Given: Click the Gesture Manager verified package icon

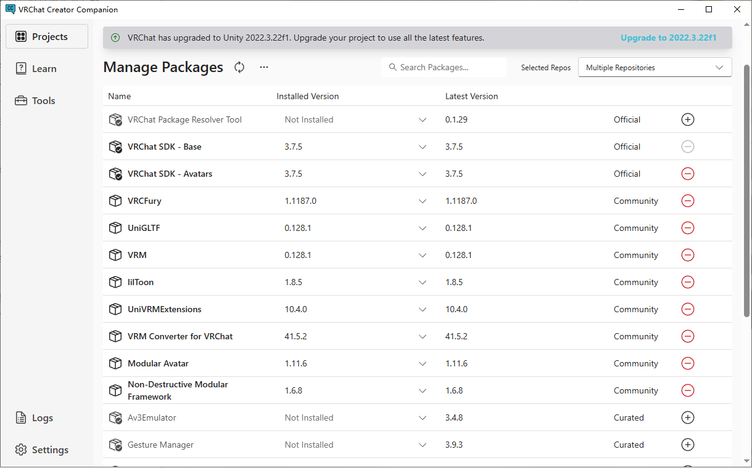Looking at the screenshot, I should 115,445.
